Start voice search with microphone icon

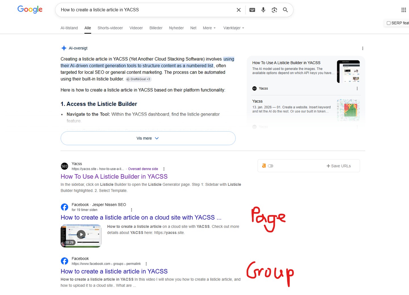(x=263, y=10)
